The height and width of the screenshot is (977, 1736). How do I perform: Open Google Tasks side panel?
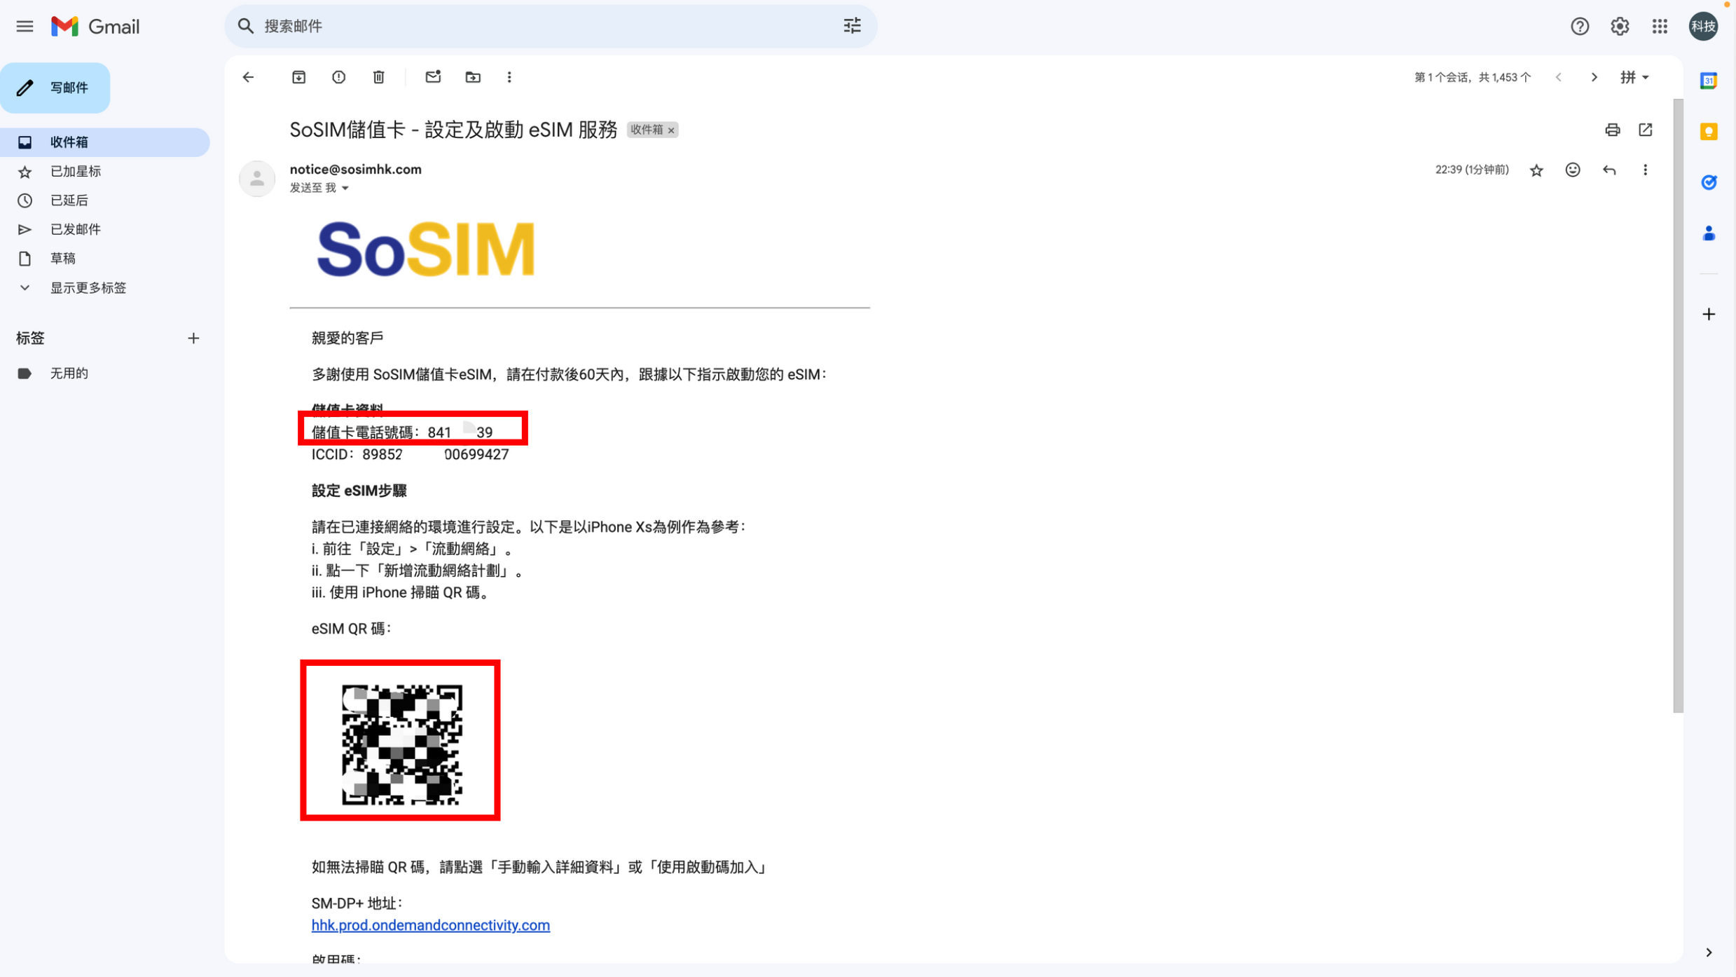(1708, 182)
